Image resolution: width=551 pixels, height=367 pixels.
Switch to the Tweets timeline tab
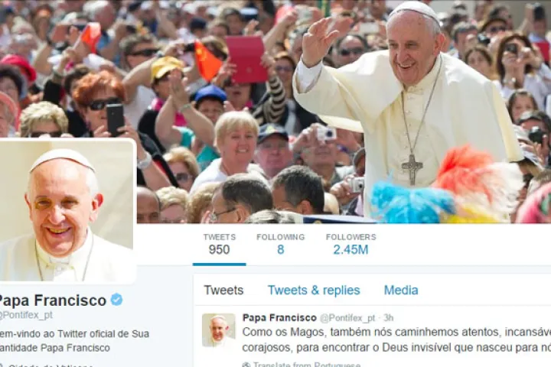point(223,290)
